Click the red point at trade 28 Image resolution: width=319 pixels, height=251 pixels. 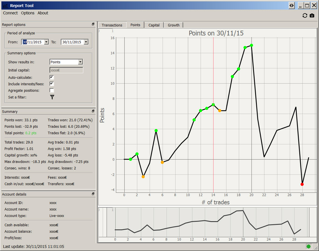pos(302,184)
